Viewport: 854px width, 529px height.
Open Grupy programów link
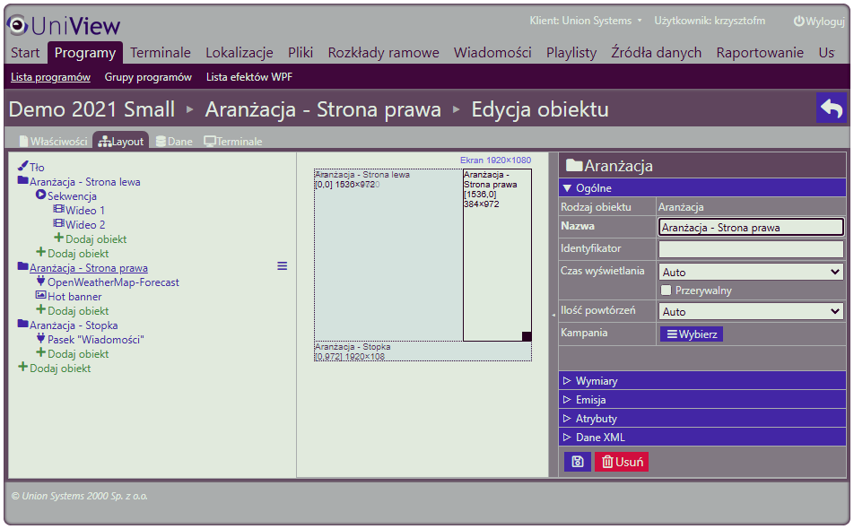coord(148,77)
